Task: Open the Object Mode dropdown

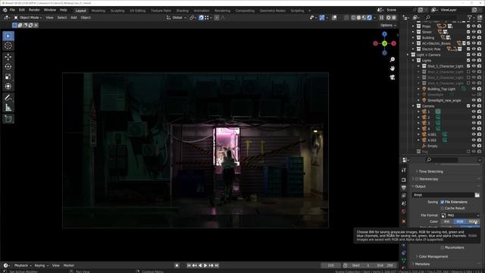Action: [x=28, y=17]
